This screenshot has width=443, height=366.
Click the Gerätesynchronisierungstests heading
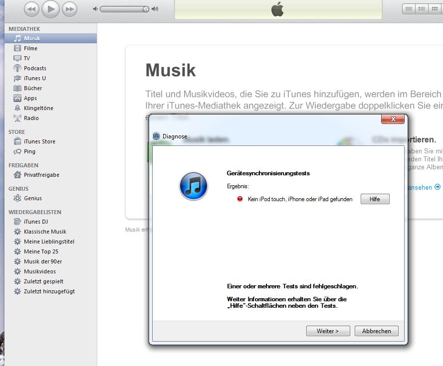click(x=268, y=173)
